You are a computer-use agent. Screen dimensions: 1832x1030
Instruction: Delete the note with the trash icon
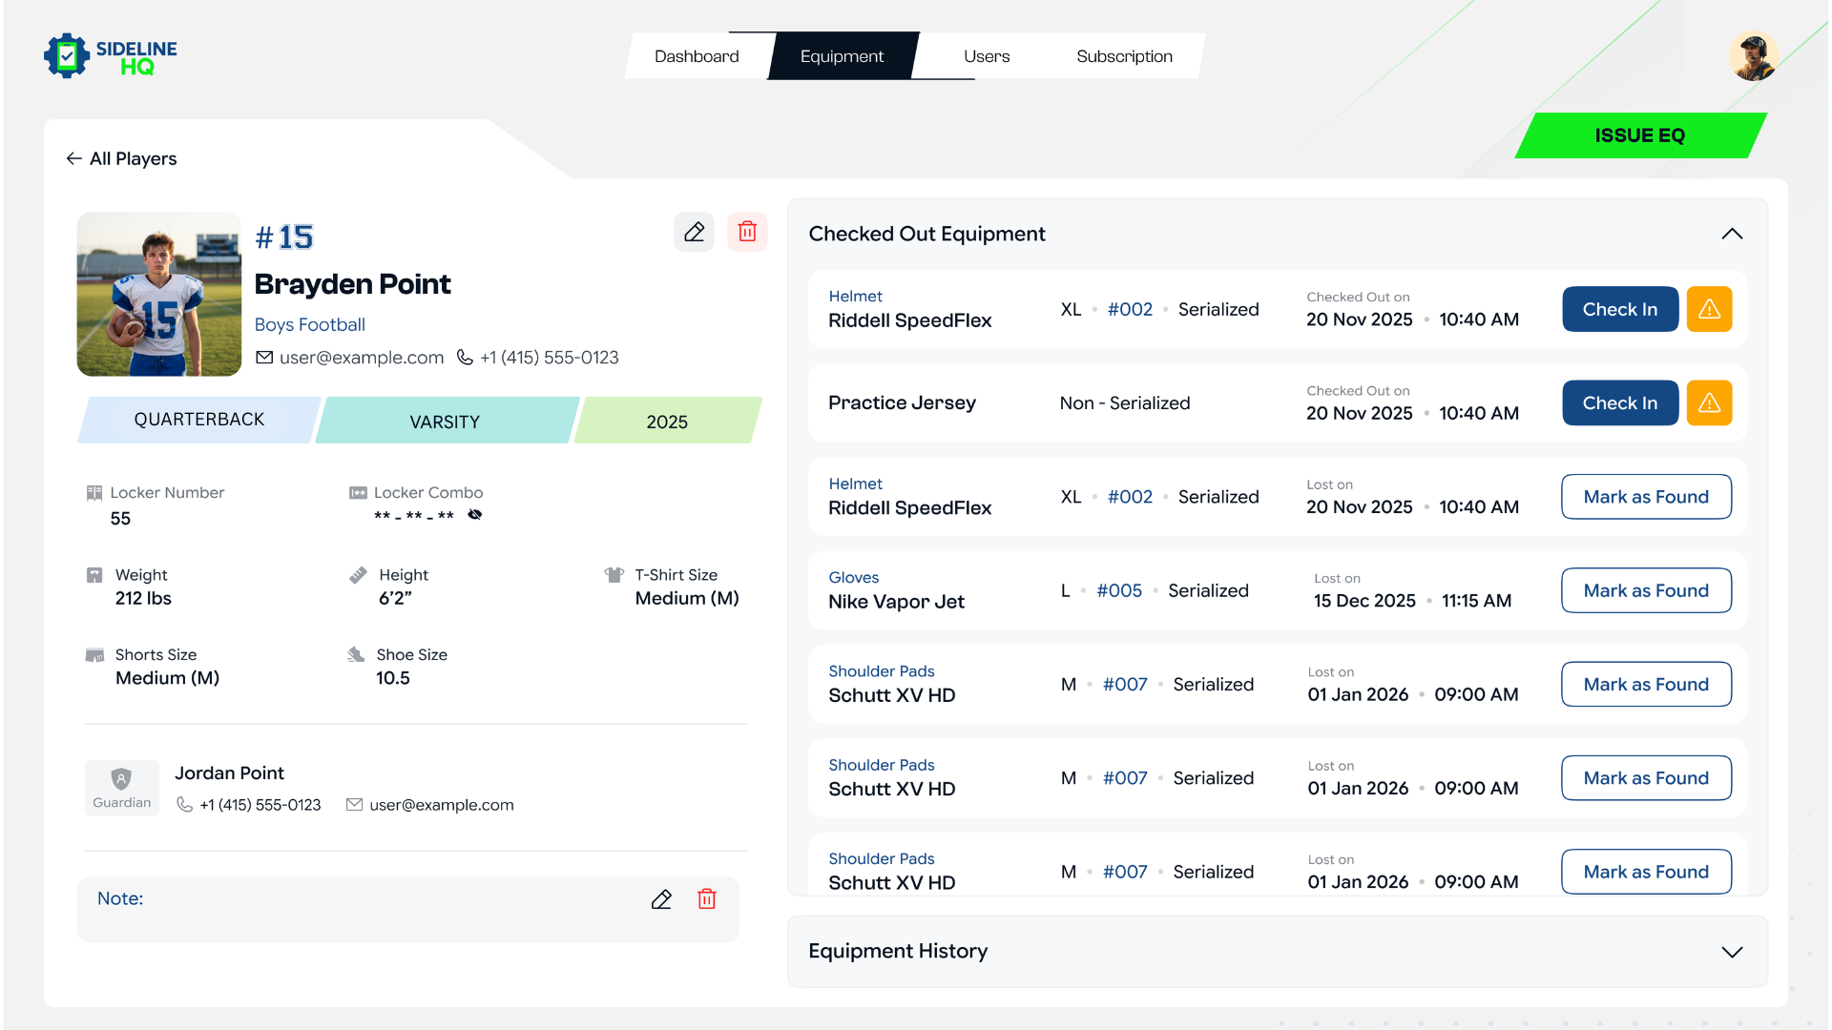click(x=707, y=899)
